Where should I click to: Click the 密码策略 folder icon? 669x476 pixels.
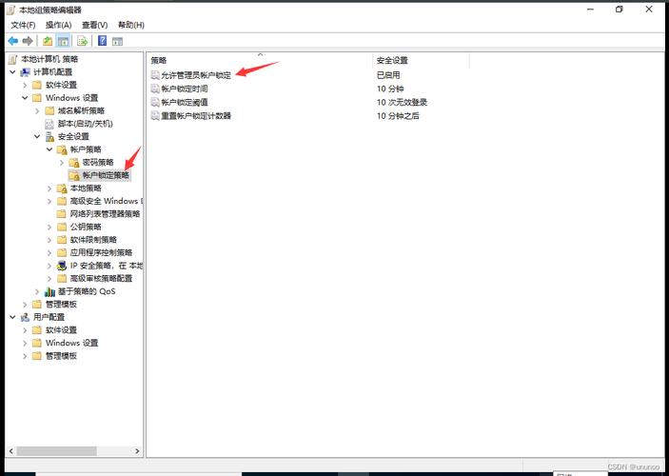tap(74, 163)
